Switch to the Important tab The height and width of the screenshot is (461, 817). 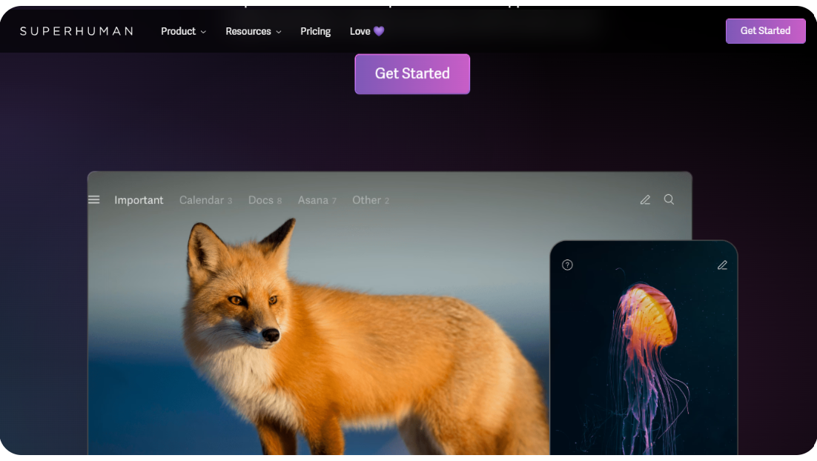point(139,199)
